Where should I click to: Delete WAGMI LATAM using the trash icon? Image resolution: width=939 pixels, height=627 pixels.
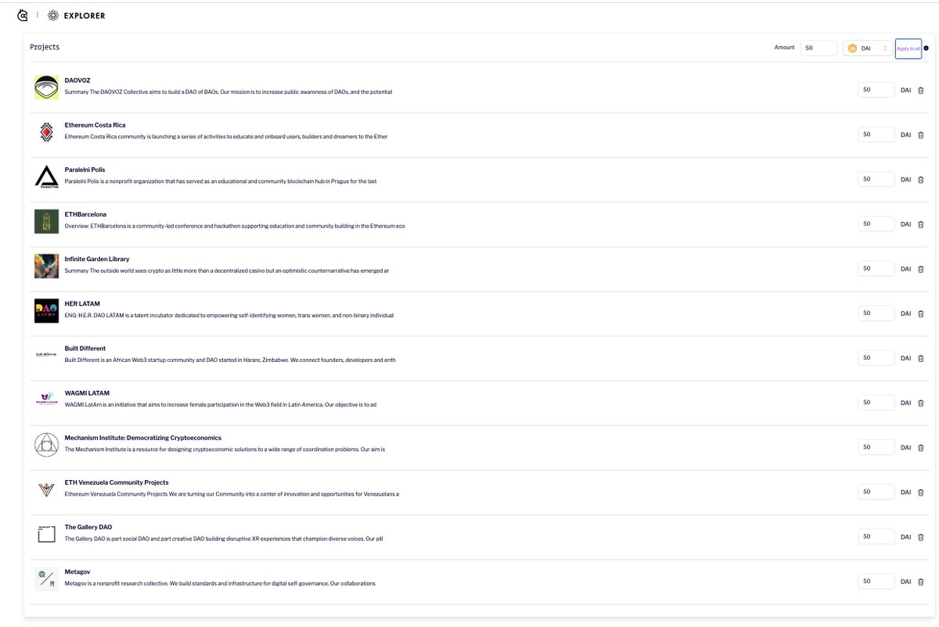[x=921, y=403]
